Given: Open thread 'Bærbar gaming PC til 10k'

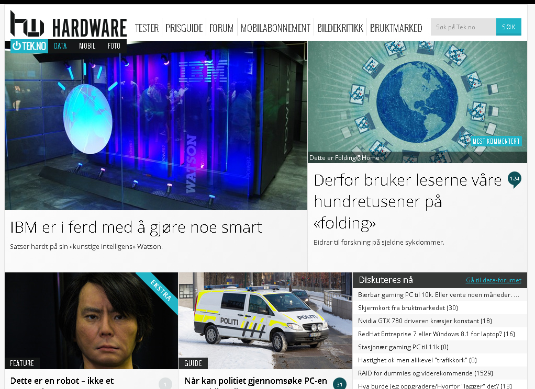Looking at the screenshot, I should tap(439, 295).
